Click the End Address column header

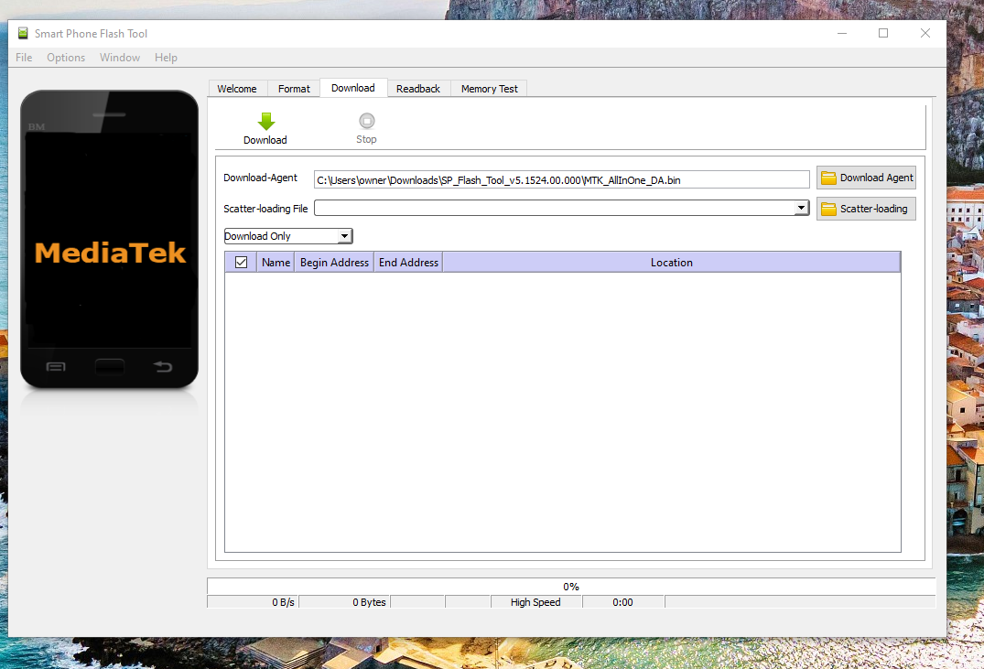408,263
